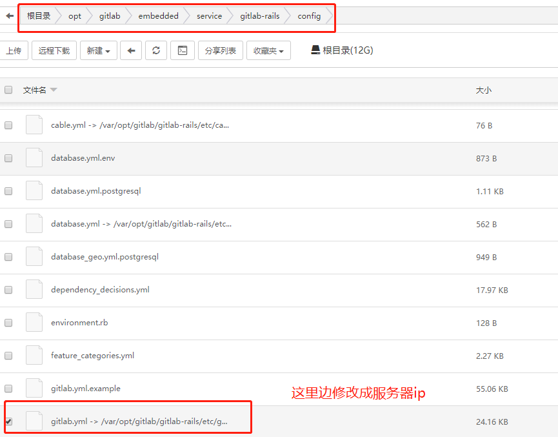Go to gitlab-rails in the breadcrumb

pos(260,16)
